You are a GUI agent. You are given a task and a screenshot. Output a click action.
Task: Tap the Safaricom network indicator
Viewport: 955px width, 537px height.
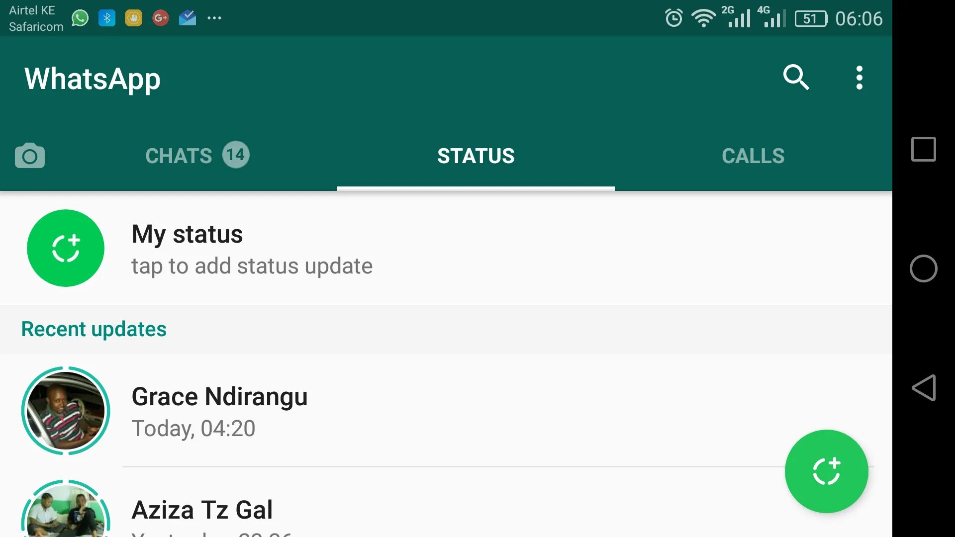pyautogui.click(x=35, y=26)
